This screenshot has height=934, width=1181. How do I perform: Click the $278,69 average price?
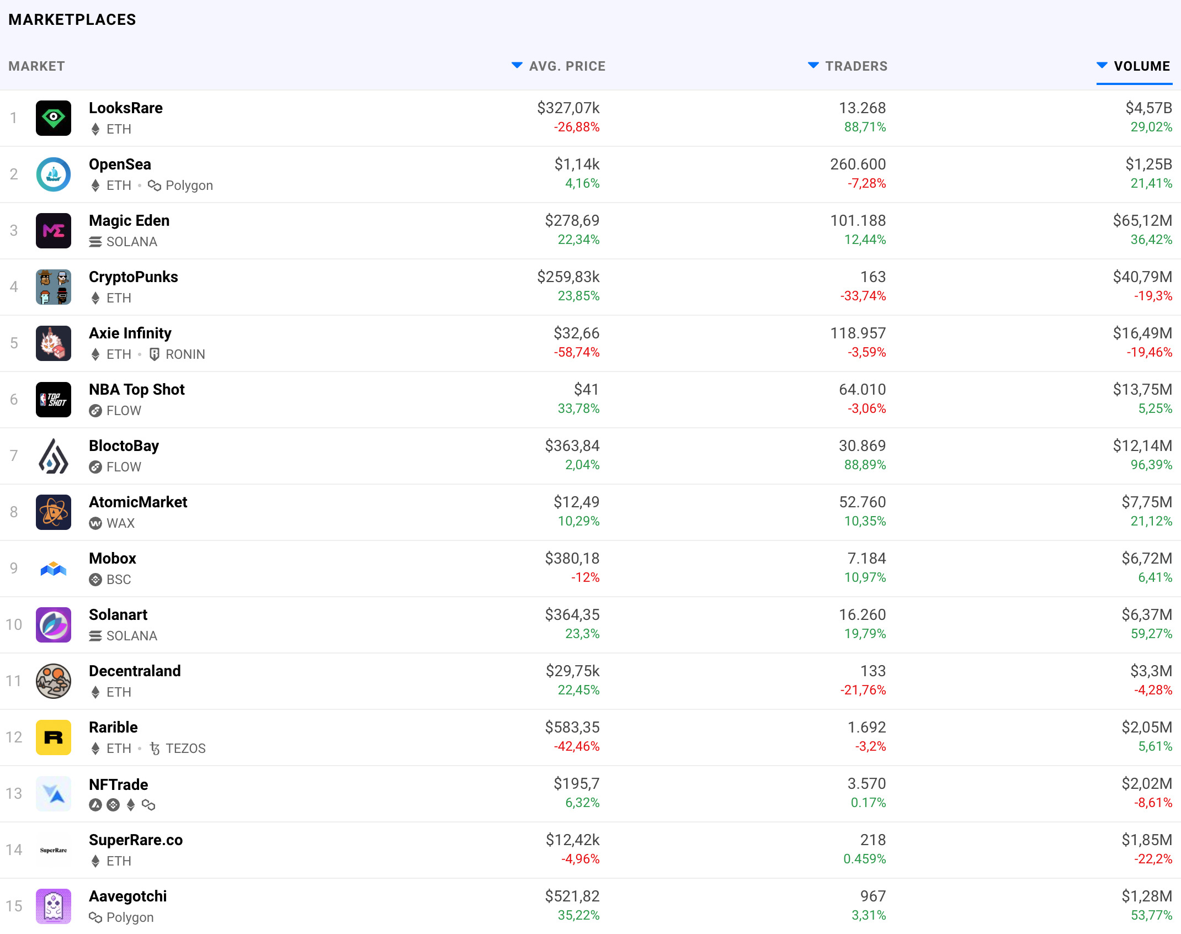click(x=572, y=221)
